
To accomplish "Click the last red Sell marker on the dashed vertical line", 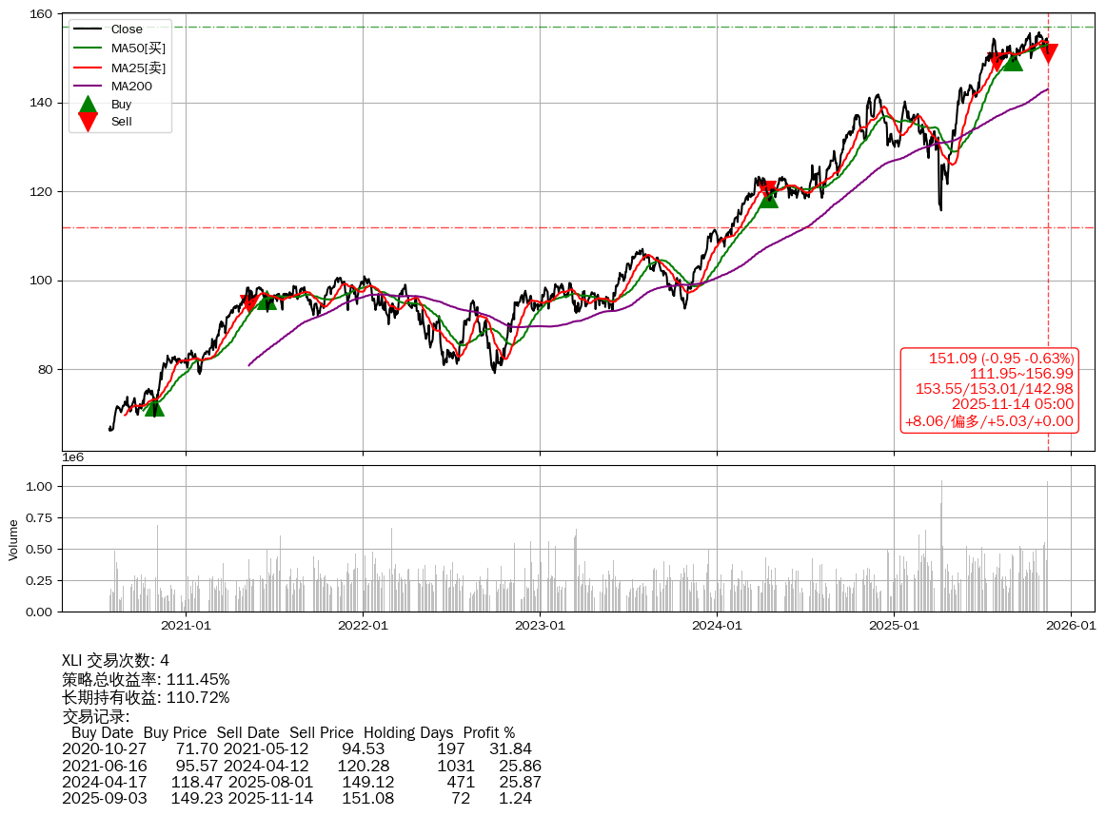I will [1048, 53].
